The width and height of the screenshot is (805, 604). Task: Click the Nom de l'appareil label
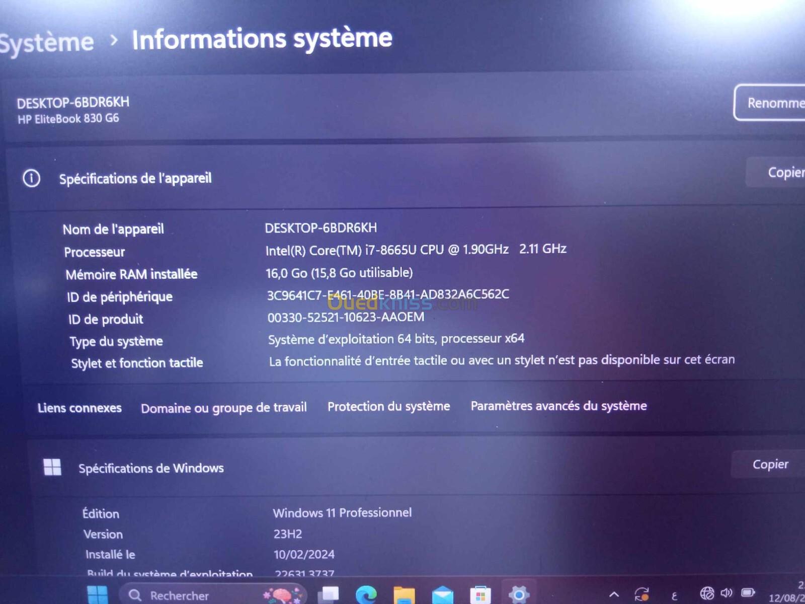click(113, 230)
